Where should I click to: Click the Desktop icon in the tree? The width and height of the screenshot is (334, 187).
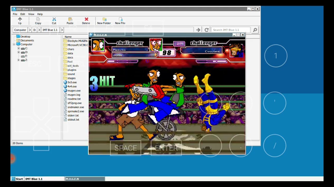pos(18,37)
